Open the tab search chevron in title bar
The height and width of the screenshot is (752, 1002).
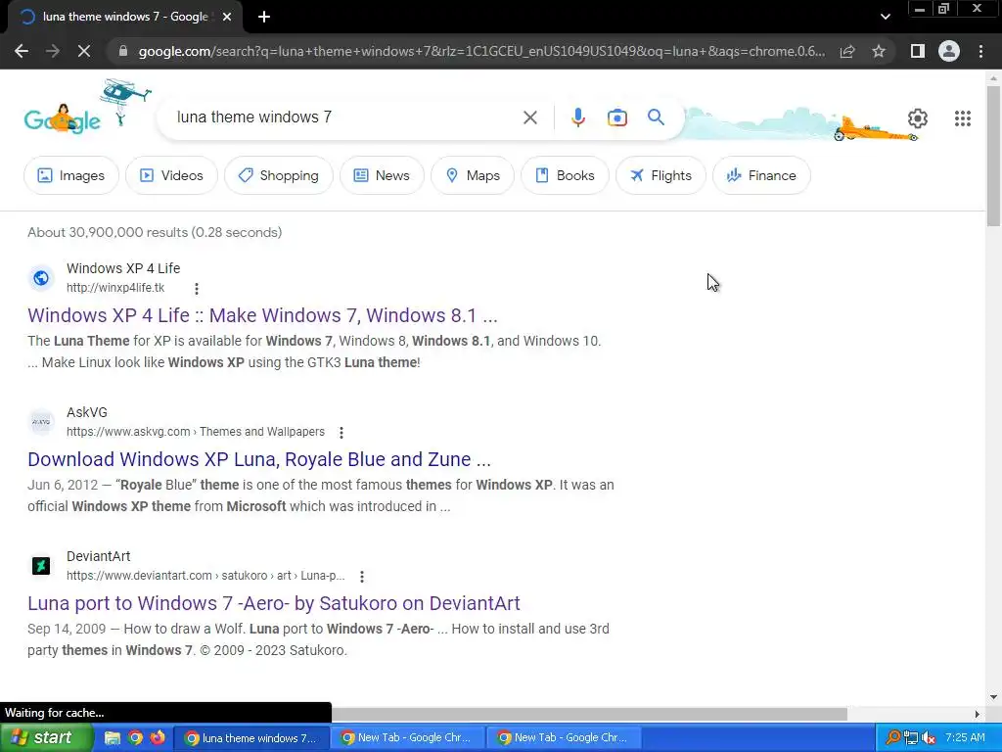tap(885, 17)
